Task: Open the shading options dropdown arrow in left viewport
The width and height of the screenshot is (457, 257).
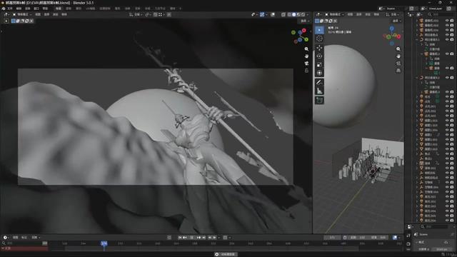Action: [308, 14]
